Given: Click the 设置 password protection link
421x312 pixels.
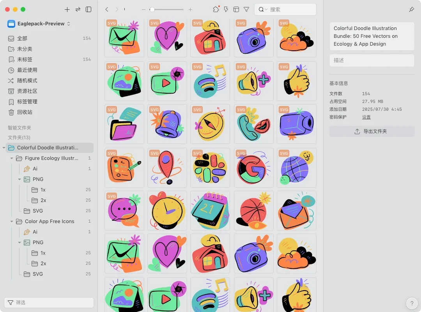Looking at the screenshot, I should 366,117.
